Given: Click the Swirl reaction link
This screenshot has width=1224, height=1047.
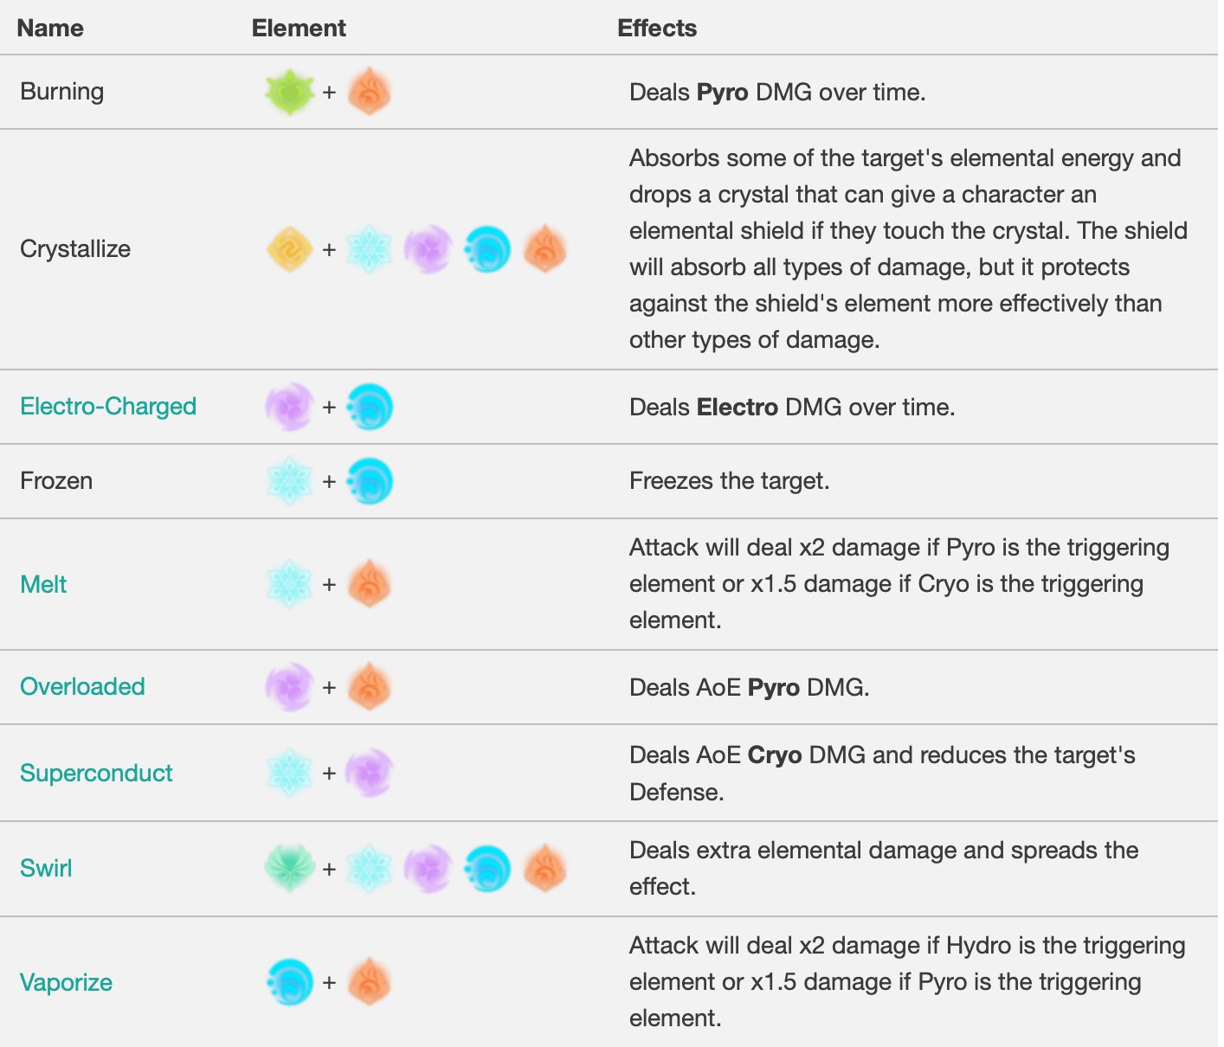Looking at the screenshot, I should (46, 869).
